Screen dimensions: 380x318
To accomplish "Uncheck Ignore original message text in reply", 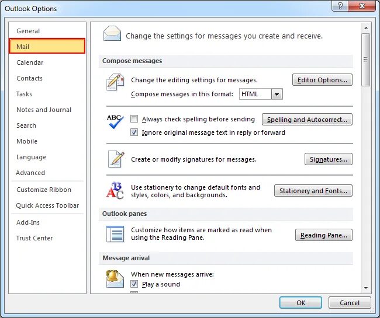I will 134,132.
